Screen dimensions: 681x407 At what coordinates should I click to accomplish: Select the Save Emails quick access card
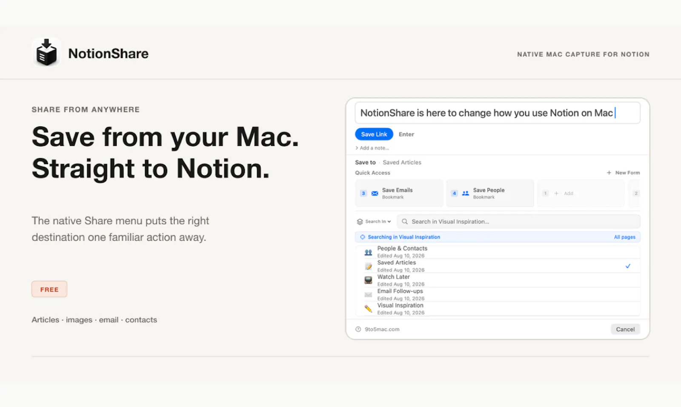(399, 193)
